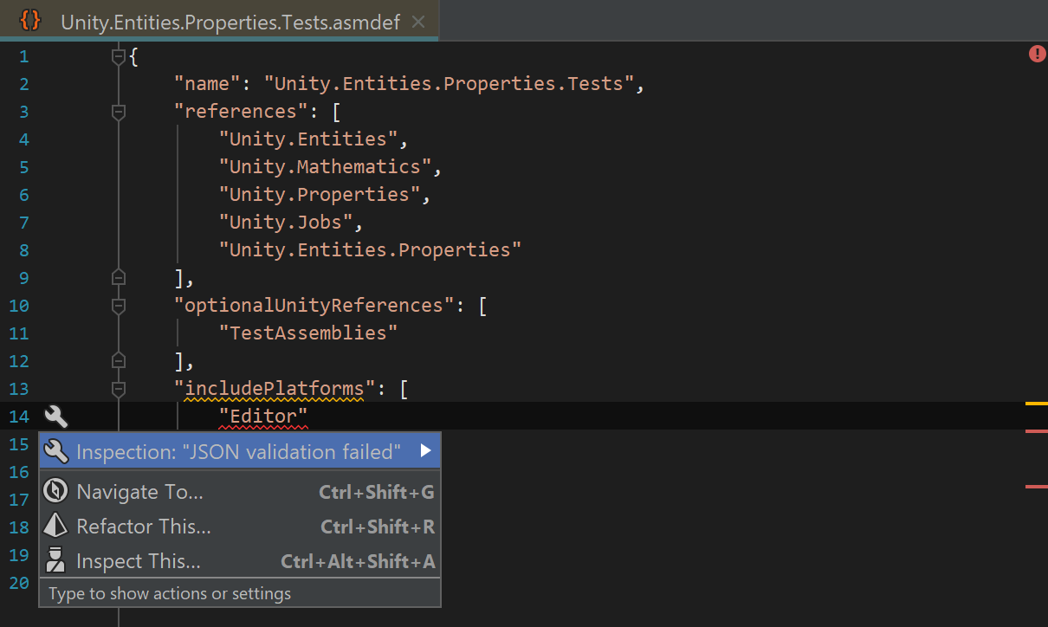Screen dimensions: 1048x627
Task: Collapse the includePlatforms array fold marker
Action: [x=119, y=389]
